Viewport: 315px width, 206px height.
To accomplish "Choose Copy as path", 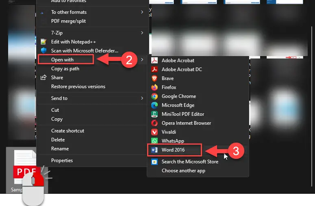I will coord(92,69).
